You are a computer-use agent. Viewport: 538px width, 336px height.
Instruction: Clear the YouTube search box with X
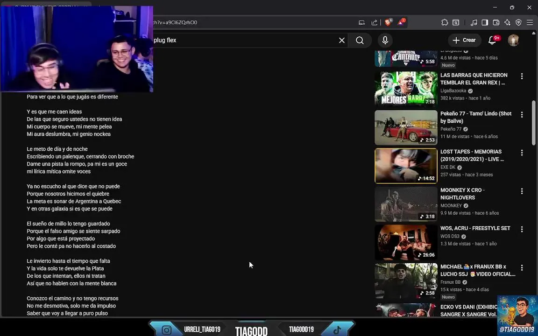342,40
